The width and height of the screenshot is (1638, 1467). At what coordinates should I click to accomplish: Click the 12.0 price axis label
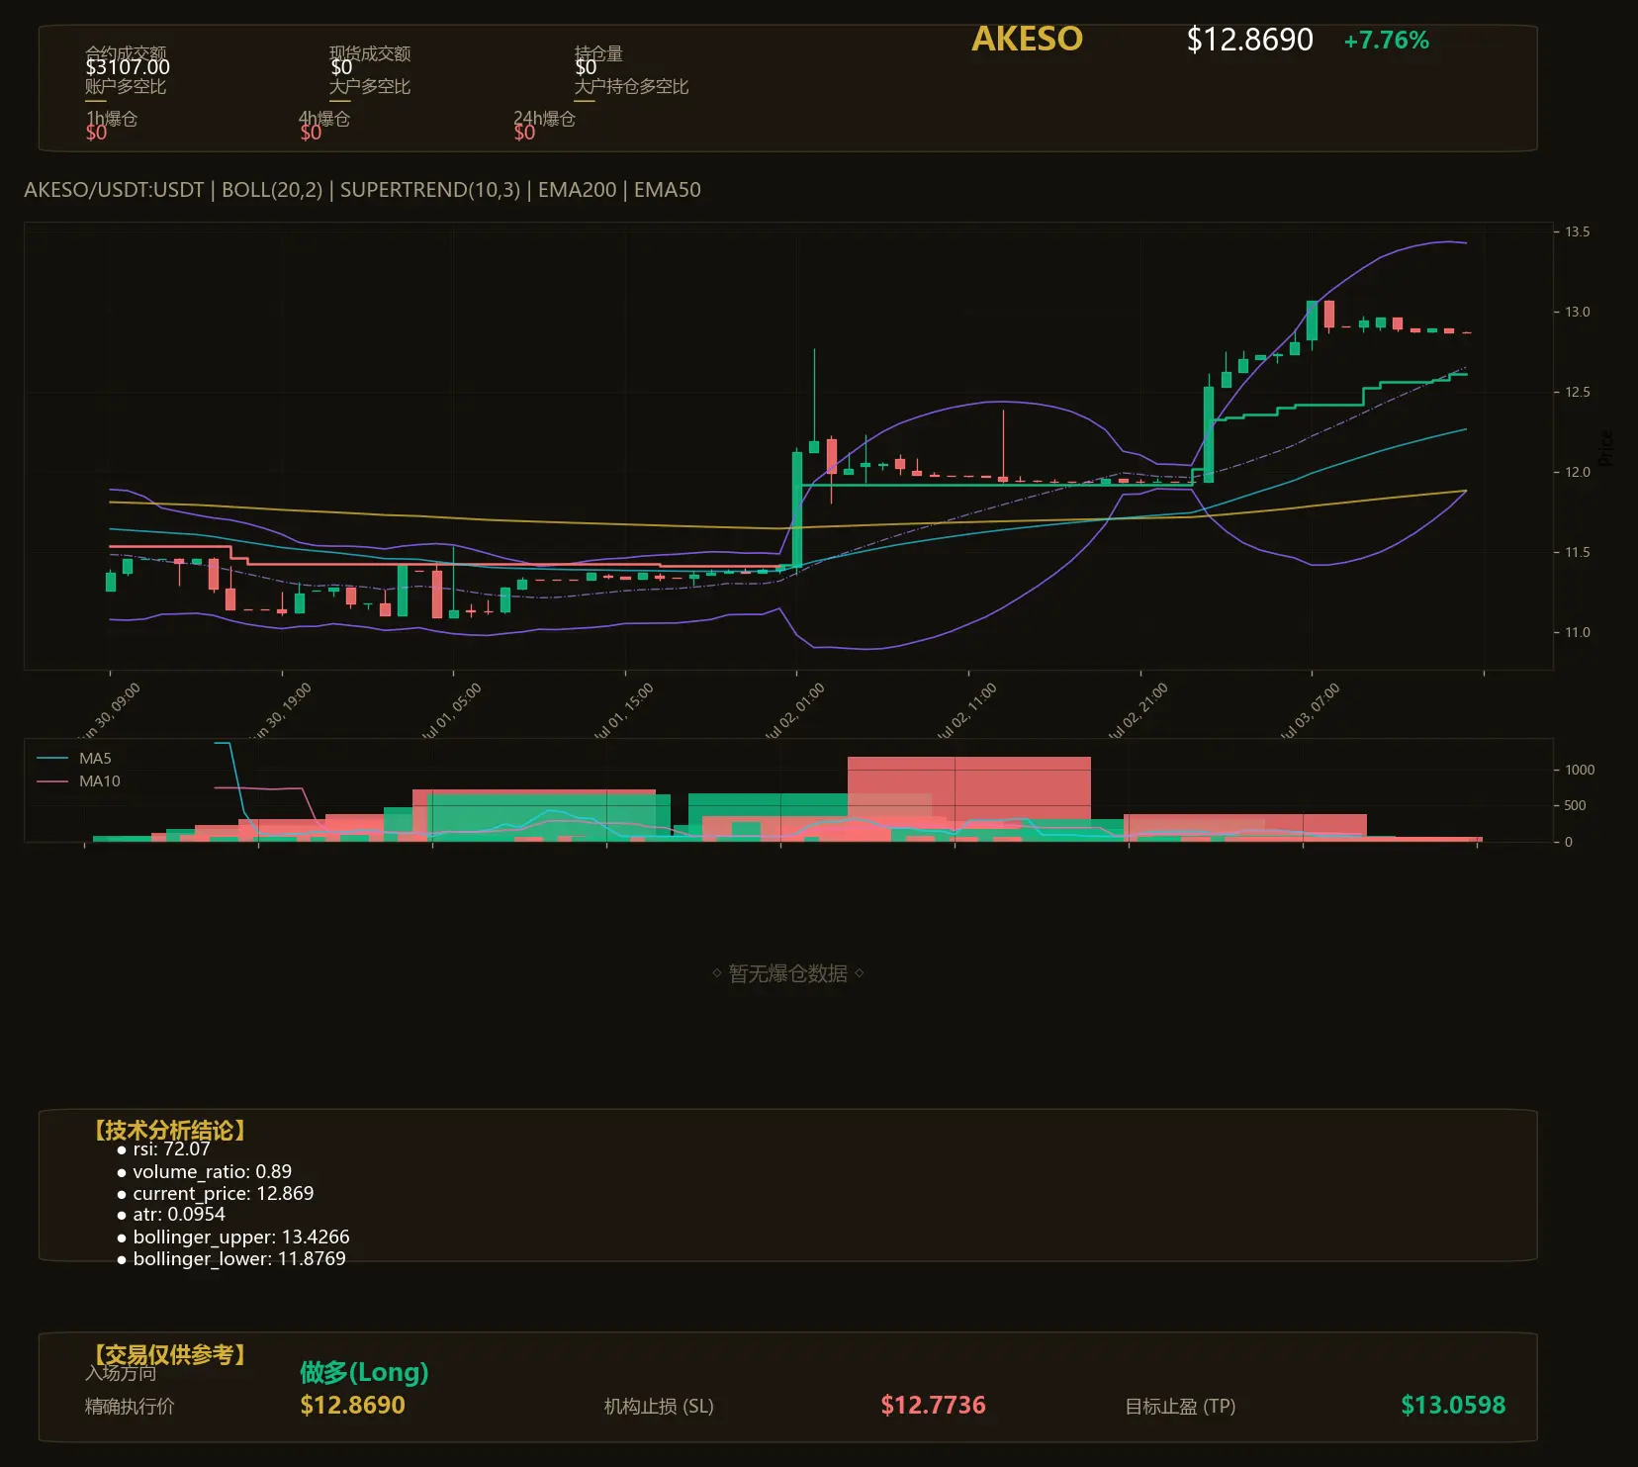[1578, 472]
